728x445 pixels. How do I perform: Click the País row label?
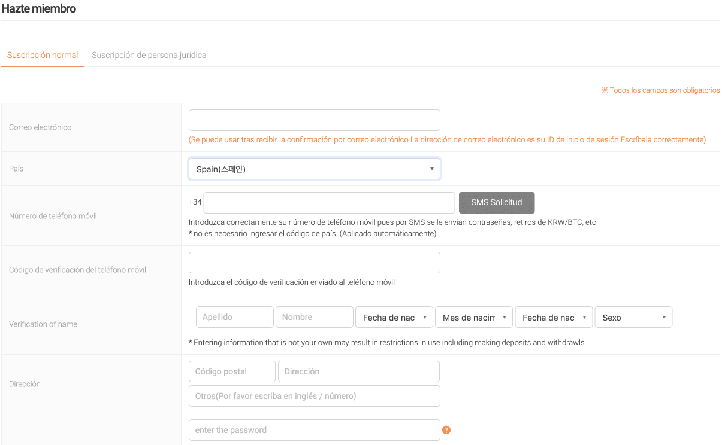tap(16, 169)
